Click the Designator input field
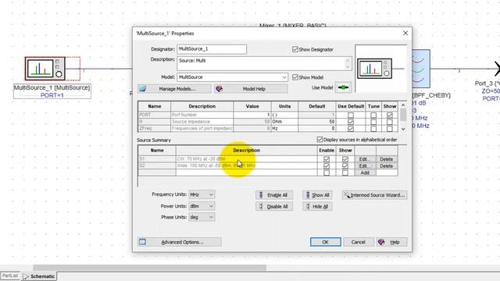Image resolution: width=500 pixels, height=281 pixels. [x=212, y=49]
